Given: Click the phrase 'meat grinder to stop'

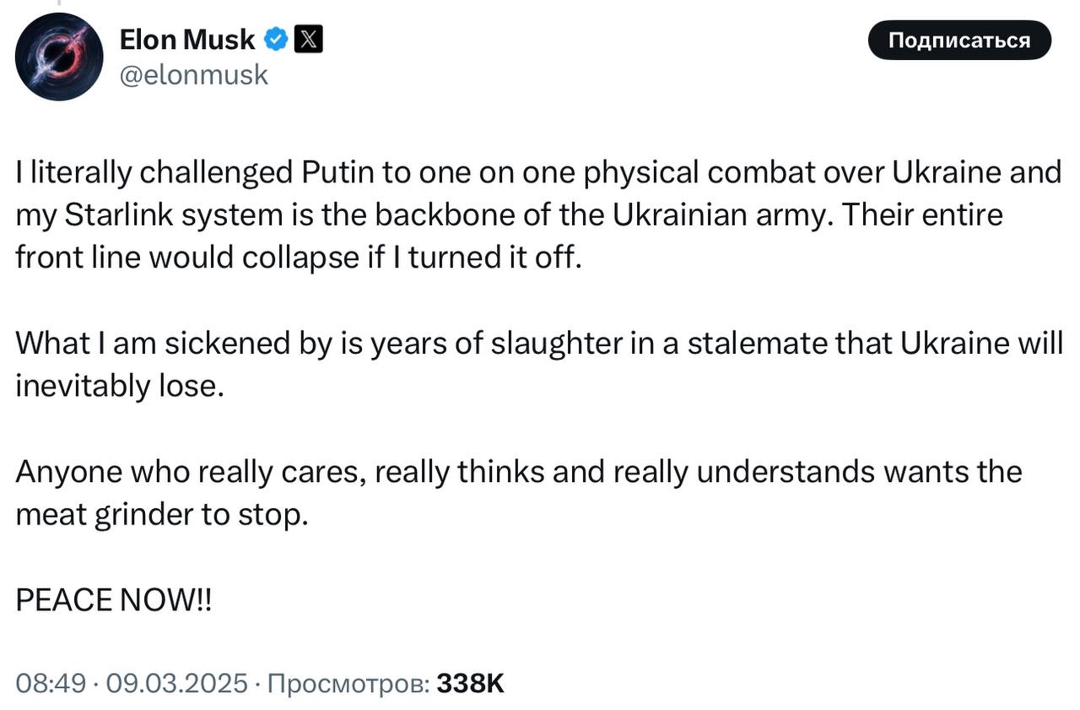Looking at the screenshot, I should click(x=161, y=514).
